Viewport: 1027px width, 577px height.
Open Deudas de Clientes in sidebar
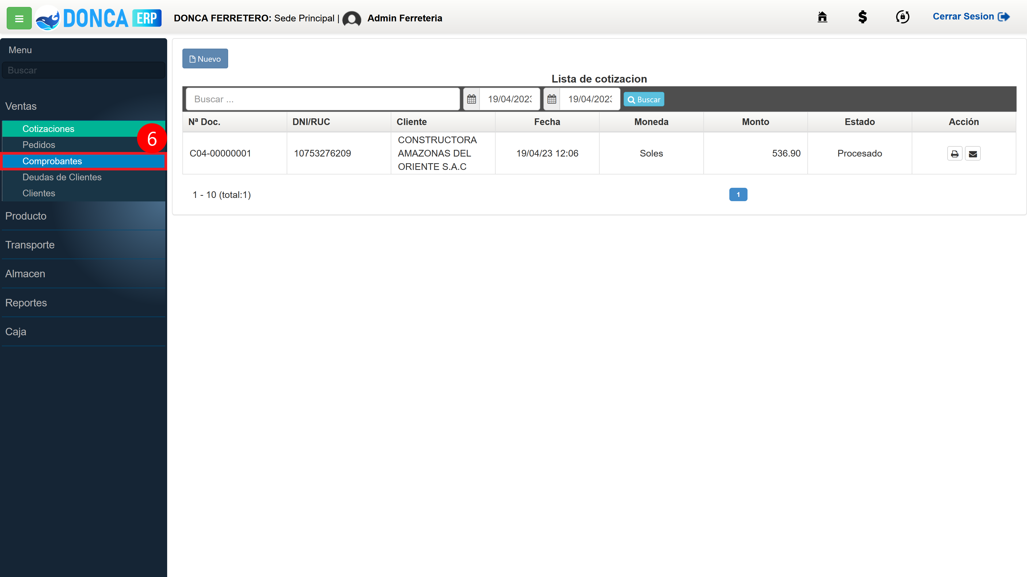click(x=83, y=177)
